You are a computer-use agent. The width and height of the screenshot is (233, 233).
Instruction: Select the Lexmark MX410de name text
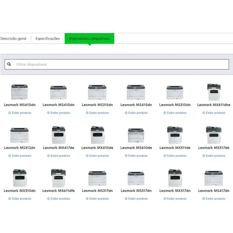(x=97, y=148)
